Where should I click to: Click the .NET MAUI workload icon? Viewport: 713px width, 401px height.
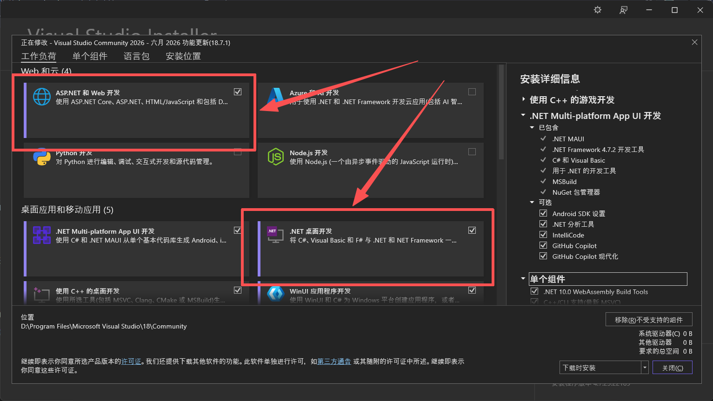click(42, 235)
